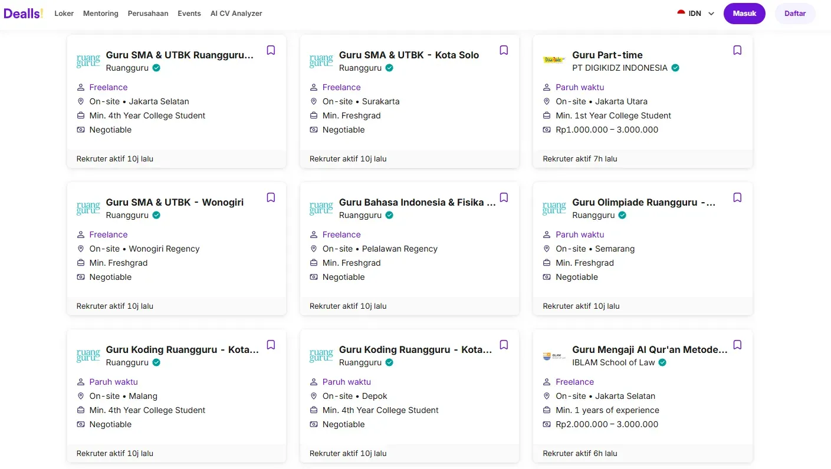Open the Guru Part-time job title

(607, 55)
